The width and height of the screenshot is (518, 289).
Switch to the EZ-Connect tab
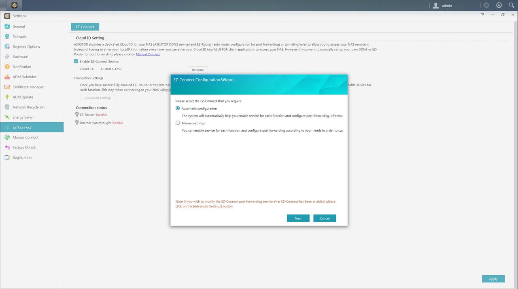(85, 27)
